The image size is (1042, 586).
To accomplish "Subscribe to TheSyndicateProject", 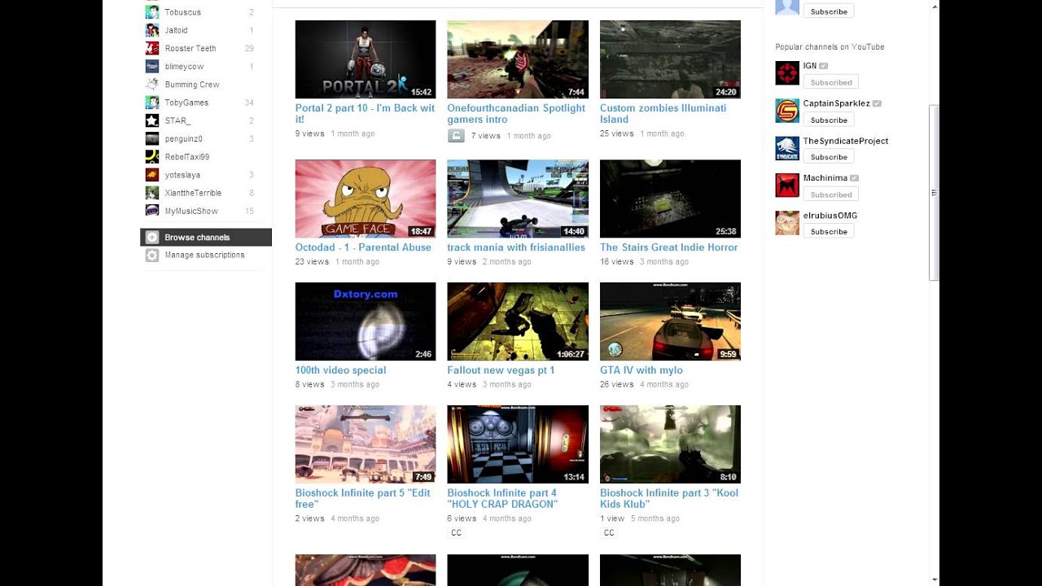I will pos(829,157).
